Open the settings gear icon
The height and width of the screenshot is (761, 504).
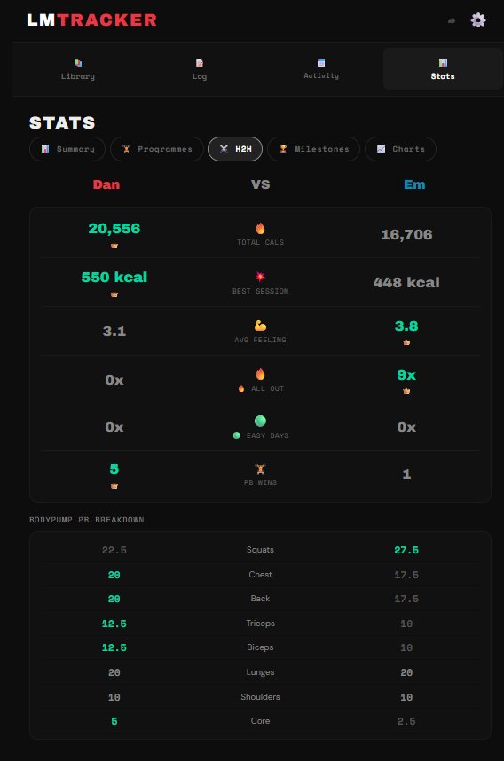click(477, 20)
